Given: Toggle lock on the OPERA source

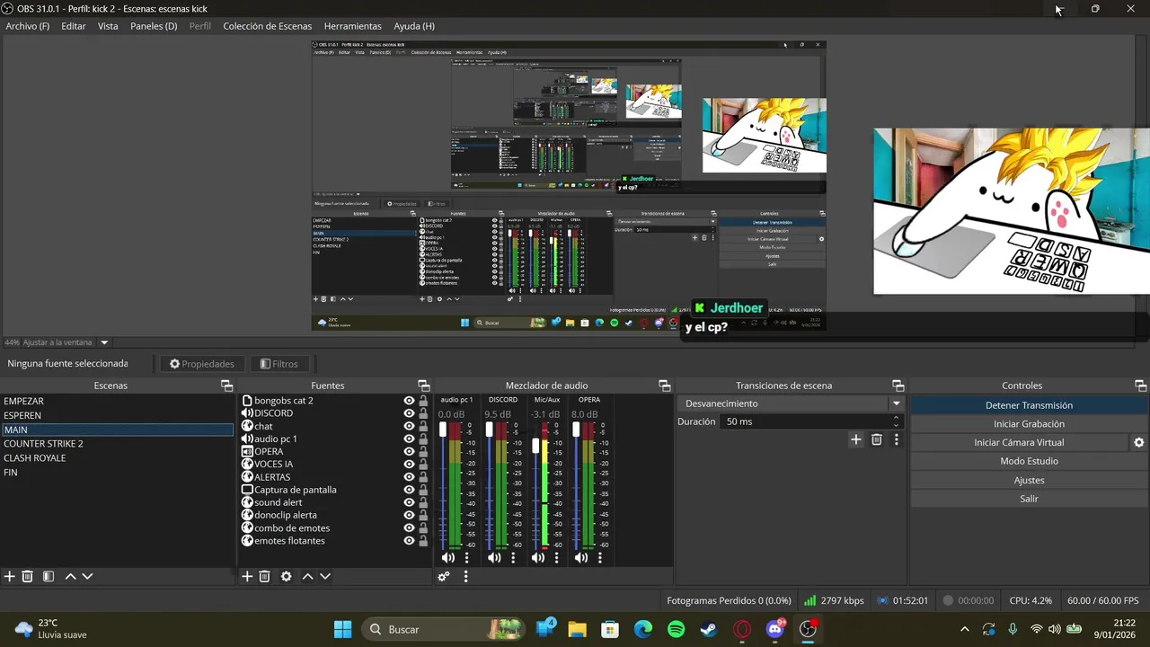Looking at the screenshot, I should [423, 452].
